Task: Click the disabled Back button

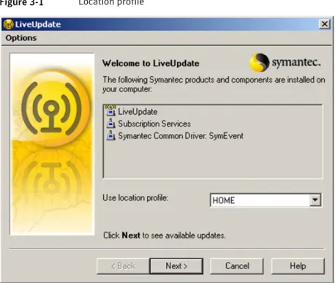Action: pos(123,266)
